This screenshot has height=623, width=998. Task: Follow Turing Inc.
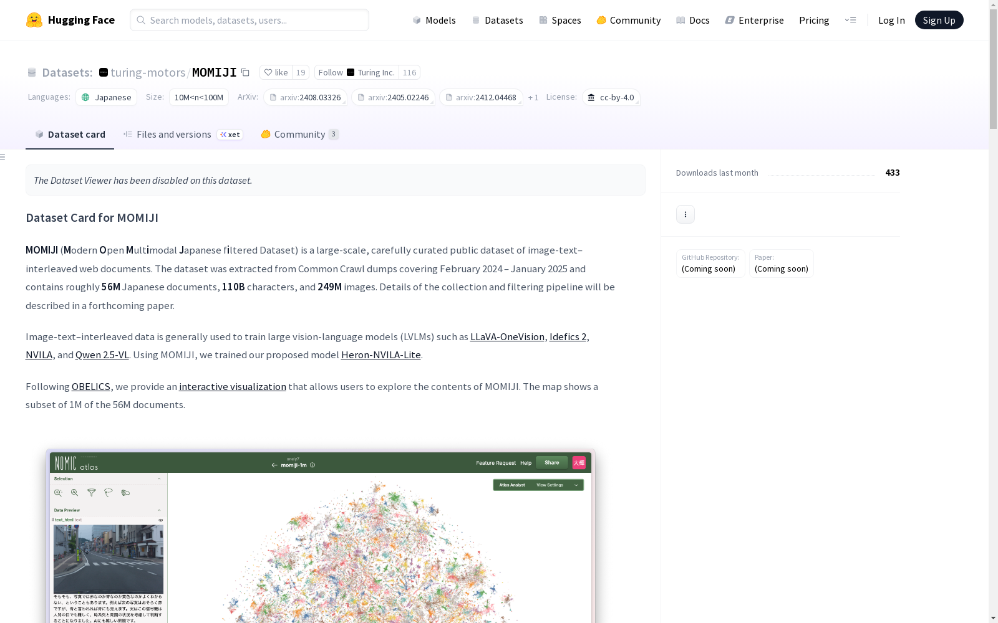click(357, 72)
